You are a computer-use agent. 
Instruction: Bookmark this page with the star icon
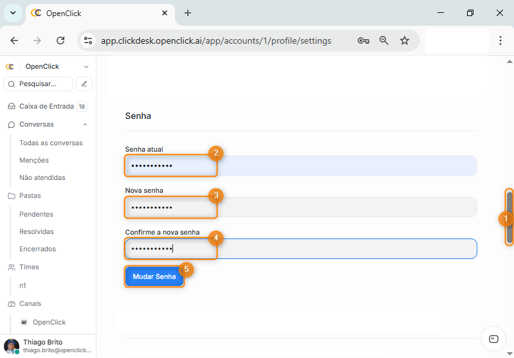[405, 40]
